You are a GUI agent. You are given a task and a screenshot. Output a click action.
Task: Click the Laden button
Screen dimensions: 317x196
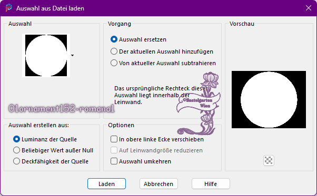106,184
